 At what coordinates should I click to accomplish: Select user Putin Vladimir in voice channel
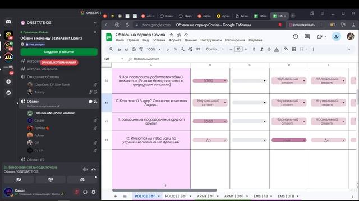point(54,113)
